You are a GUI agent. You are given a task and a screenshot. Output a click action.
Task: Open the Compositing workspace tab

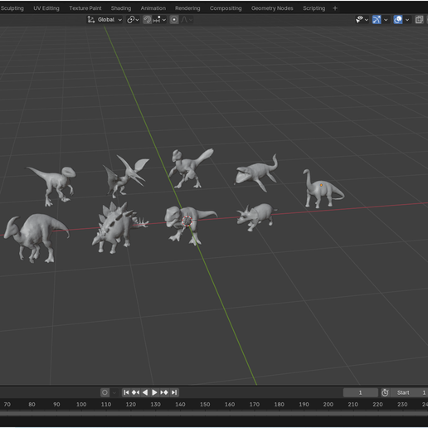[226, 8]
